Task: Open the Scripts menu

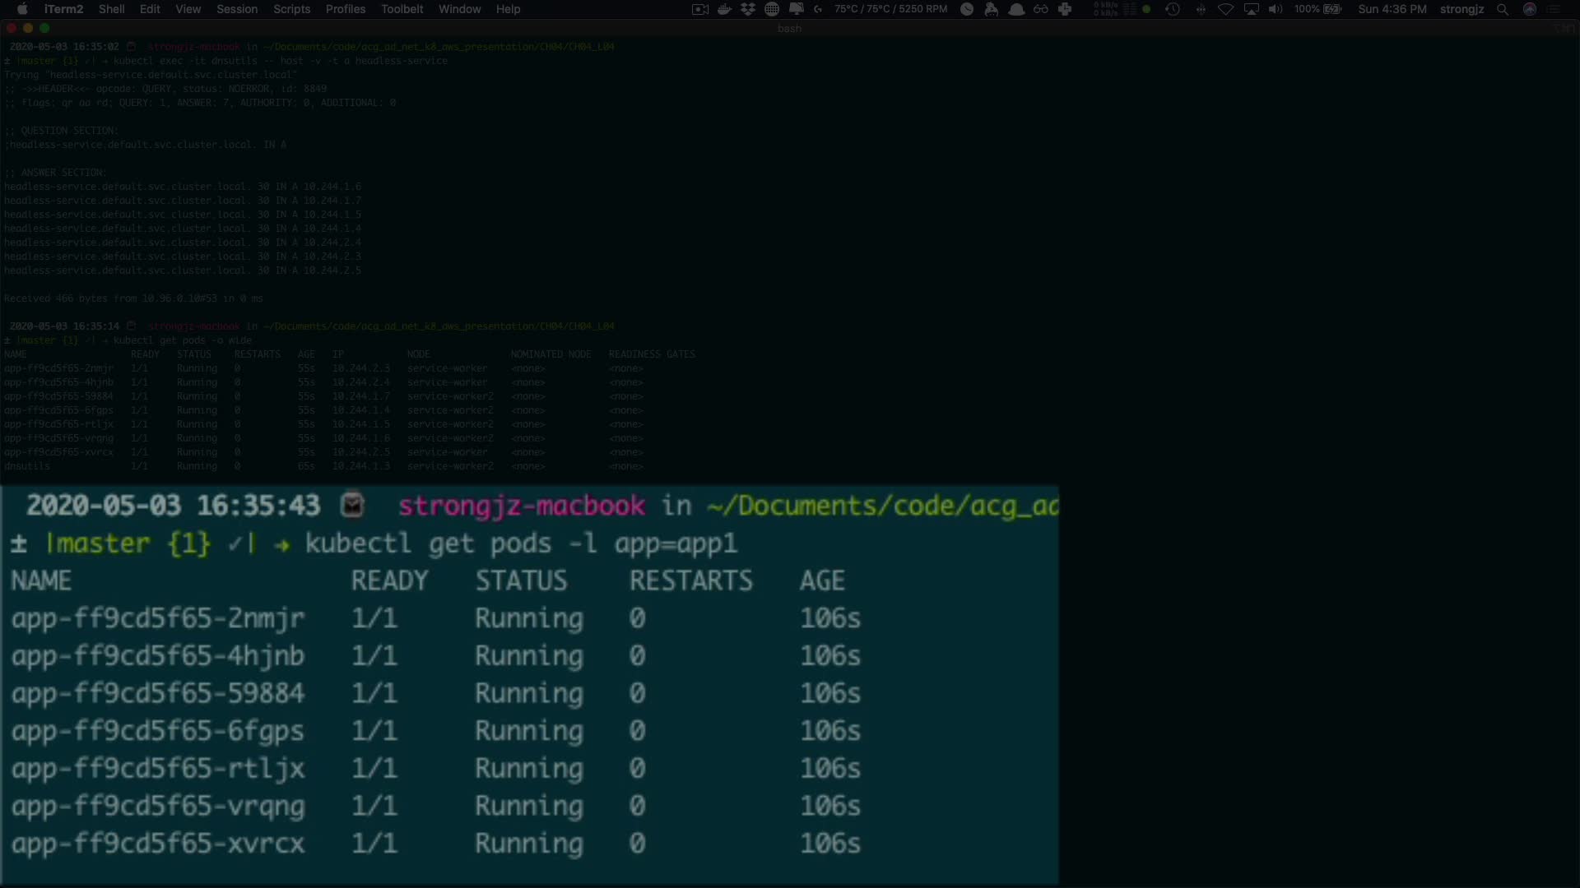Action: coord(291,9)
